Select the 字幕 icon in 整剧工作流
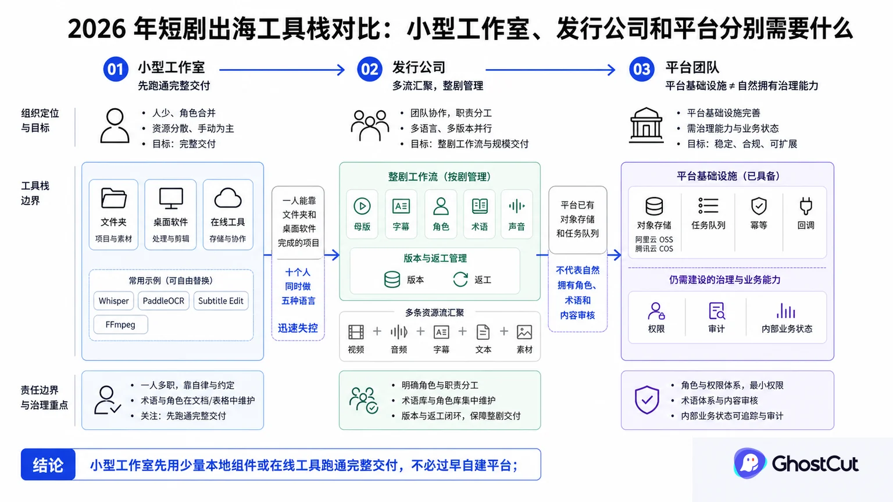 401,206
